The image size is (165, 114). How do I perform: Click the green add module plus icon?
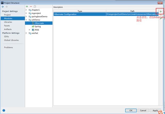[x=27, y=6]
